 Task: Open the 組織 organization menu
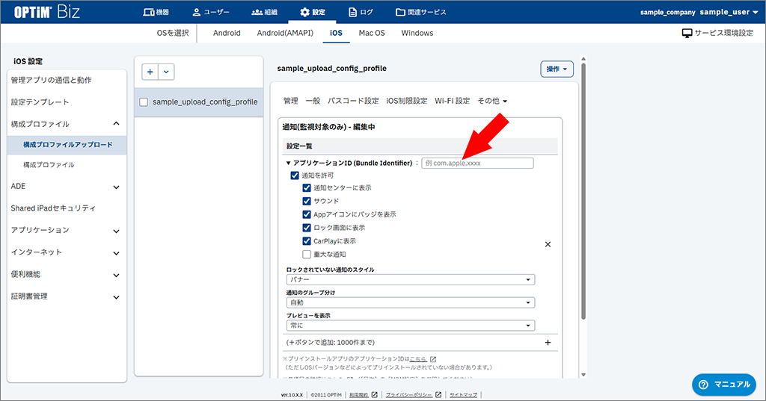tap(264, 12)
